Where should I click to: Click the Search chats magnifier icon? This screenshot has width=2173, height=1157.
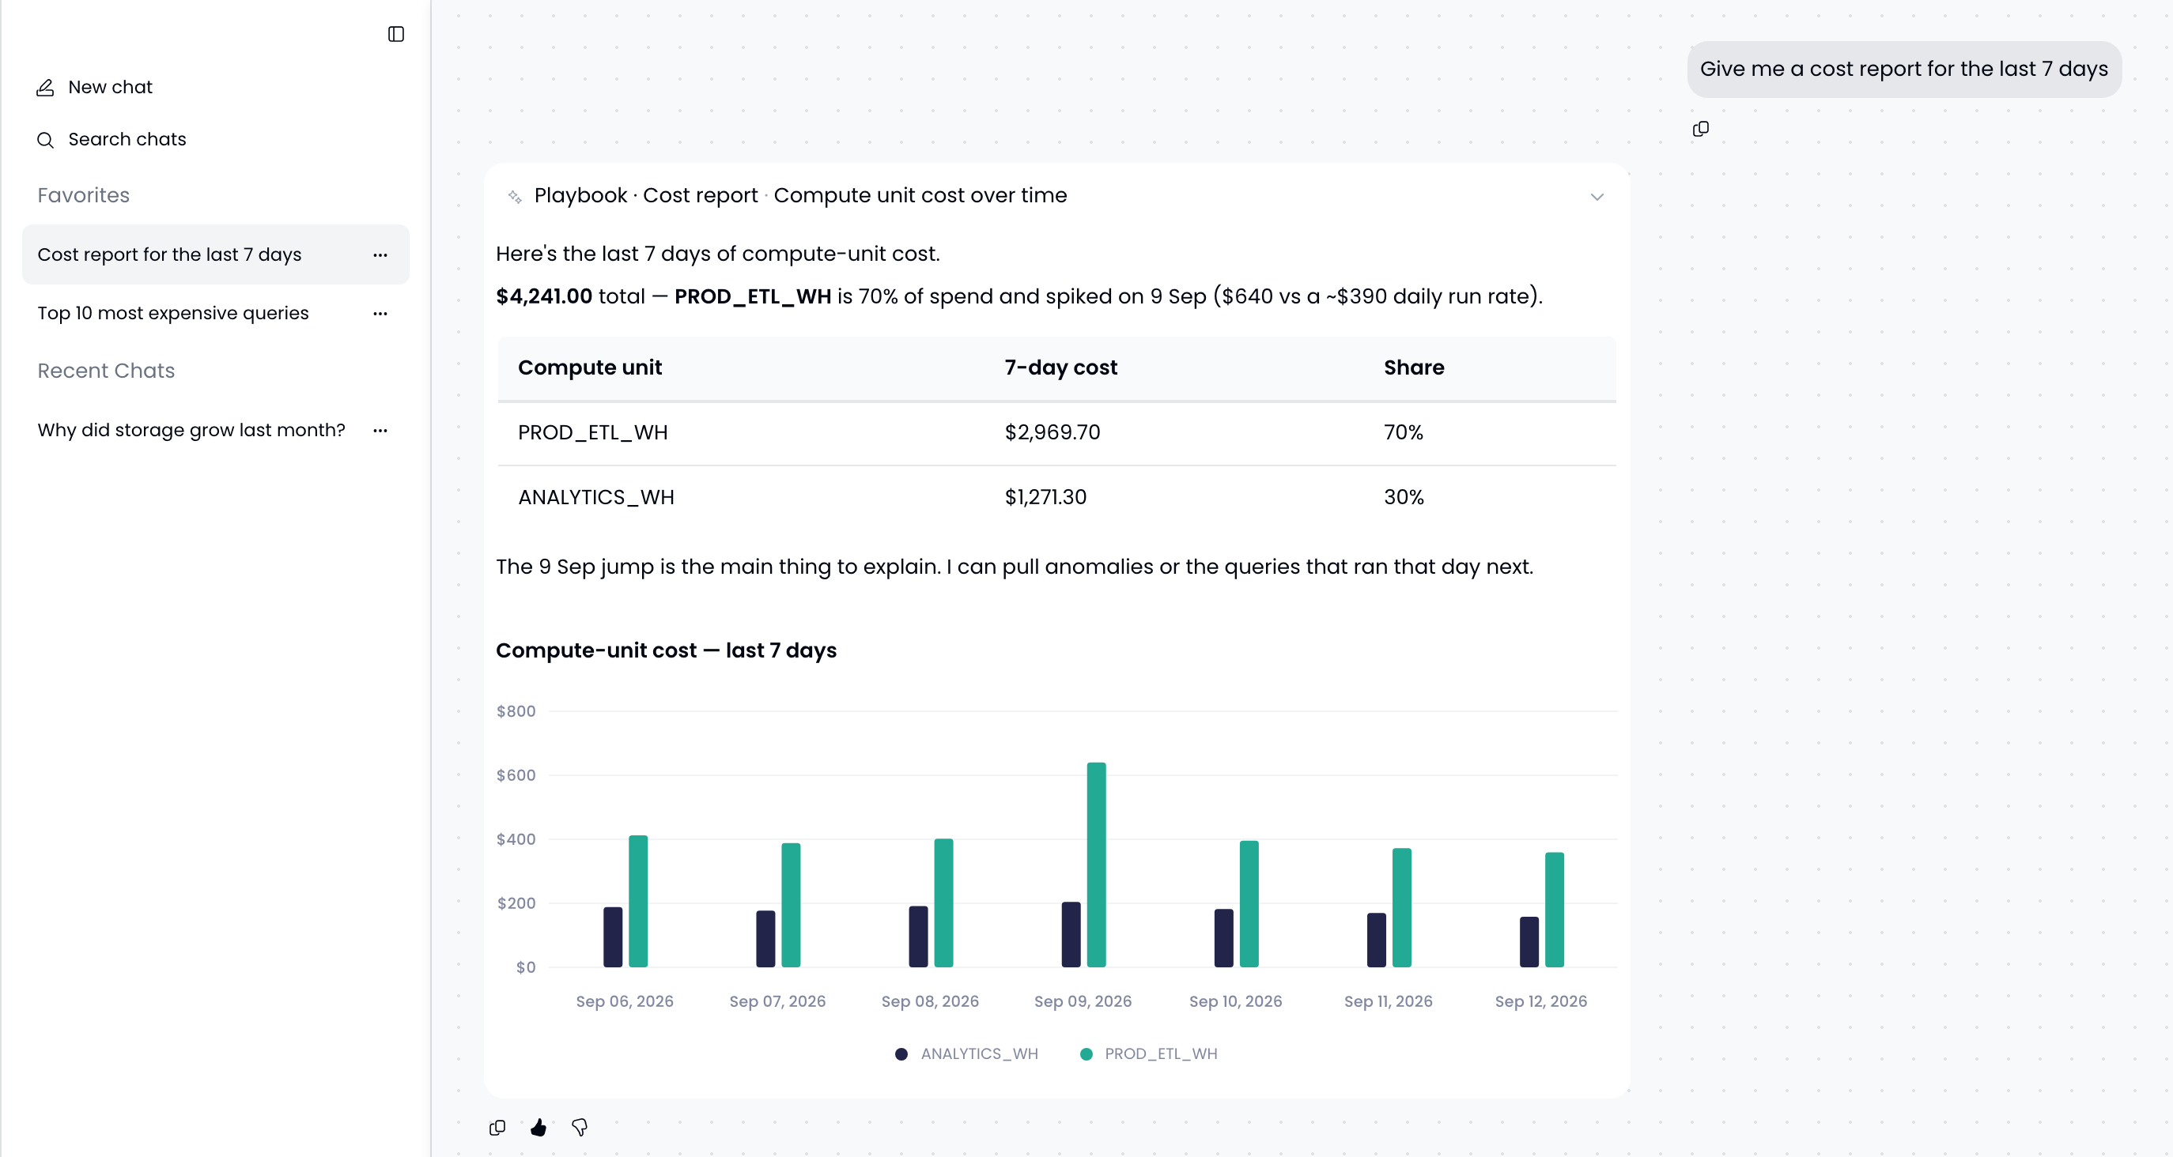pos(46,139)
